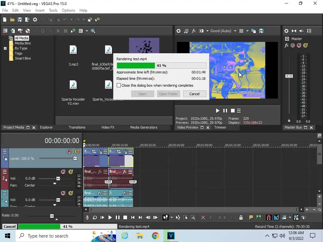
Task: Open Video Preview properties gear icon
Action: click(179, 31)
